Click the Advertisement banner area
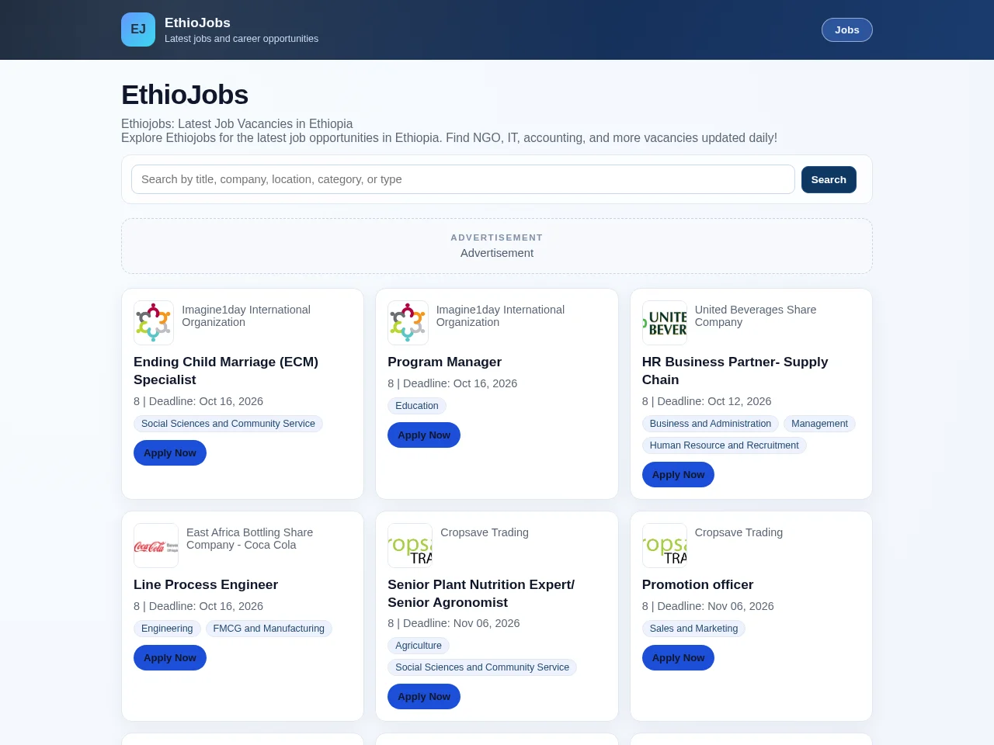 (x=497, y=246)
